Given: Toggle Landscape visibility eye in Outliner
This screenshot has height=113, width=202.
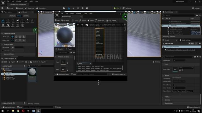Looking at the screenshot, I should click(163, 26).
